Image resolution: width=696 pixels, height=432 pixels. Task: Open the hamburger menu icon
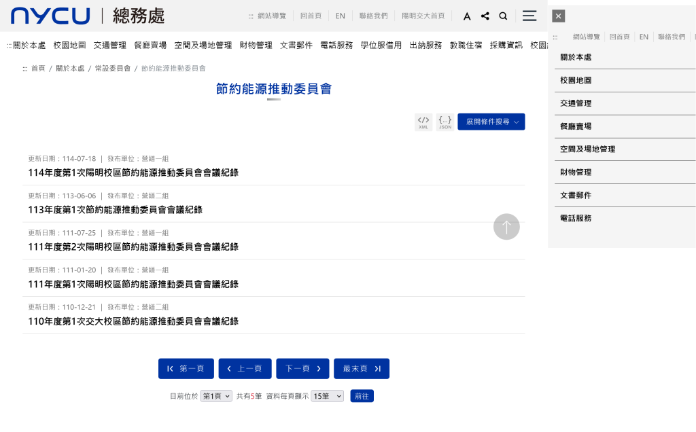point(529,16)
